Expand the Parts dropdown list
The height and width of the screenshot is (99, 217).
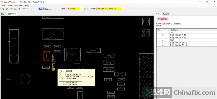coord(82,9)
